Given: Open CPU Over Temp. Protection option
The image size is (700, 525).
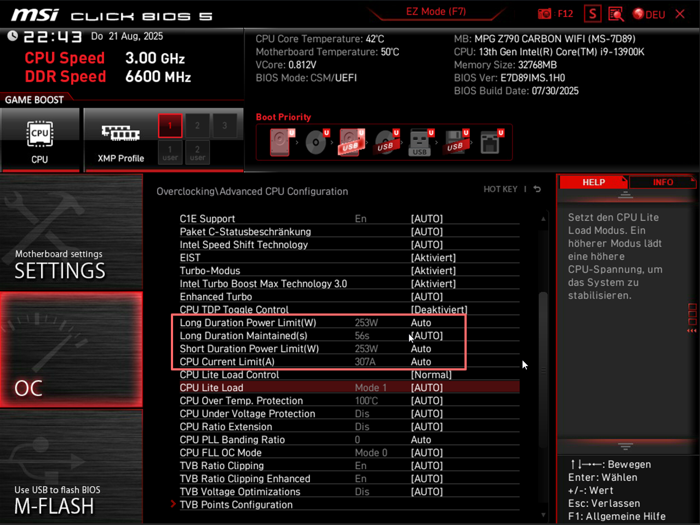Looking at the screenshot, I should 349,401.
